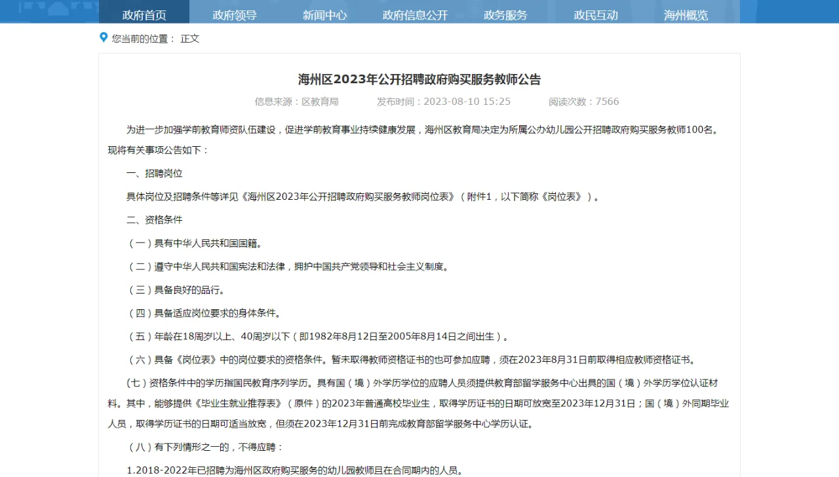Click the location pin icon in breadcrumb
Screen dimensions: 839x477
tap(104, 37)
